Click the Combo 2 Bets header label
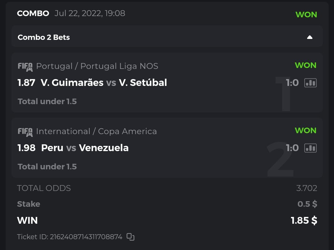This screenshot has height=250, width=334. (x=44, y=37)
